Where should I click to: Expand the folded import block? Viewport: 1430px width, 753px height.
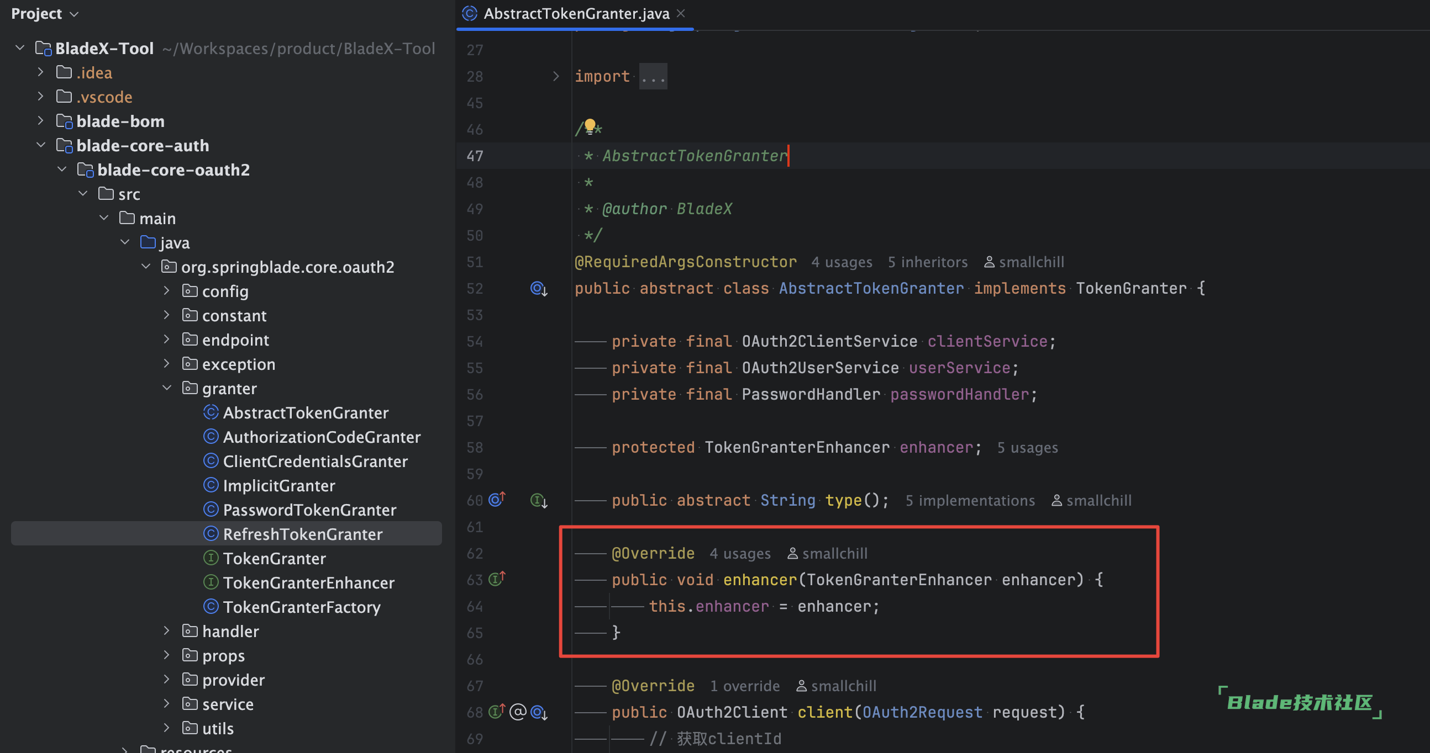tap(556, 76)
